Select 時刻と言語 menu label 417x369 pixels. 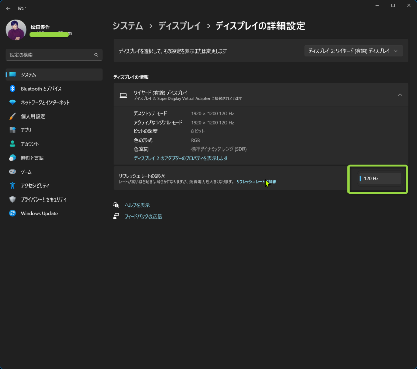tap(32, 158)
